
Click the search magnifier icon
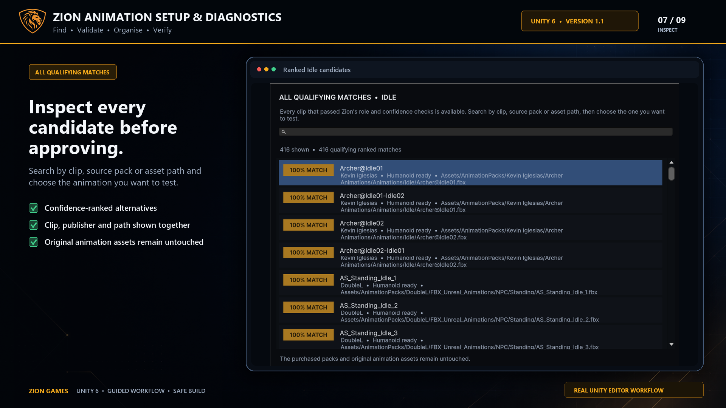pos(284,132)
